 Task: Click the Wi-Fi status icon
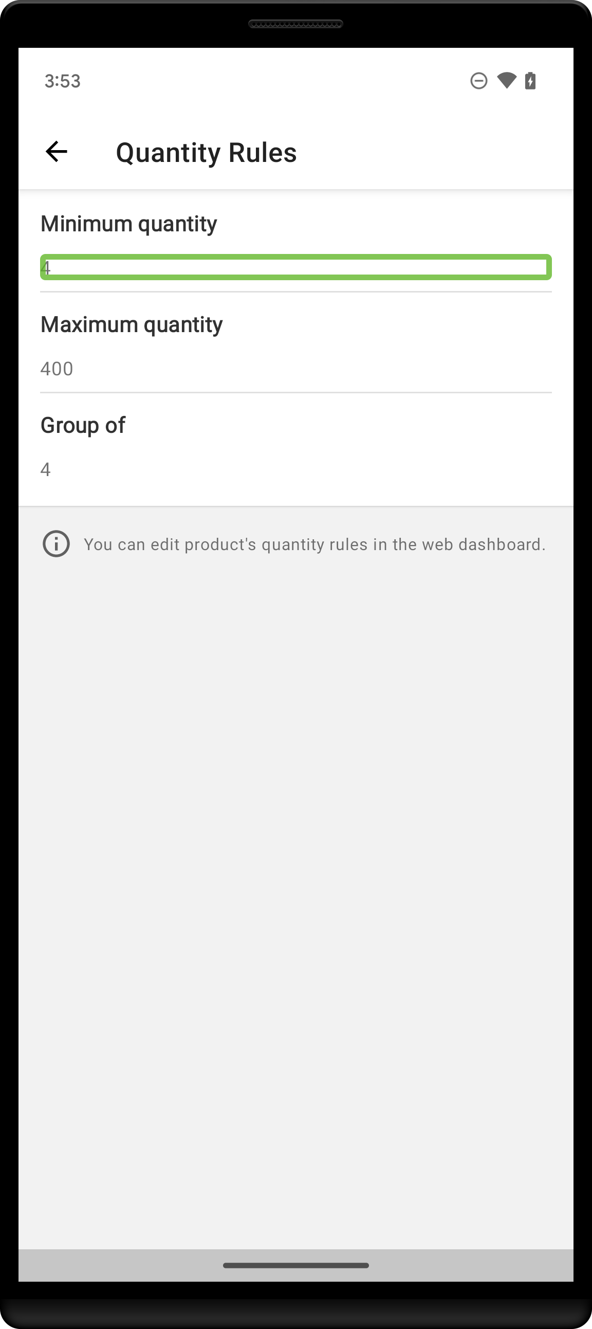506,81
